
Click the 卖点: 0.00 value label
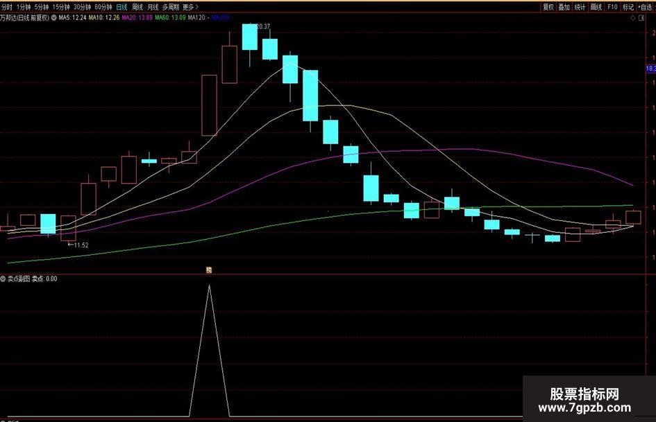click(44, 279)
